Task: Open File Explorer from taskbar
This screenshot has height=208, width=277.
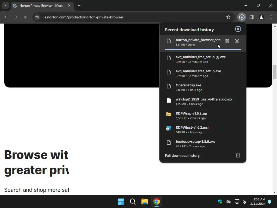Action: pos(145,201)
